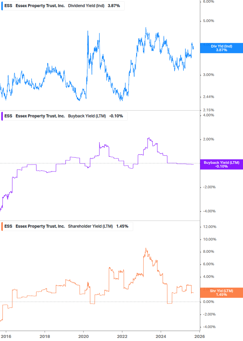Image resolution: width=243 pixels, height=341 pixels.
Task: Click the ESS ticker in the Buyback Yield legend
Action: 8,116
